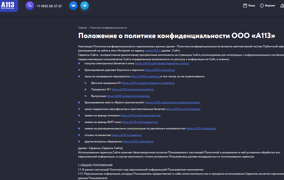Tap the purple phone call icon
Viewport: 284px width, 180px height.
point(30,6)
